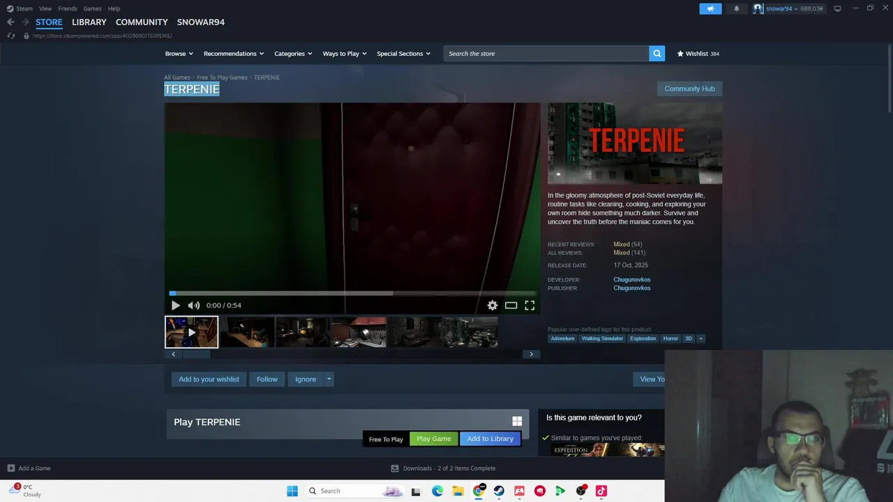
Task: Expand the Ways to Play dropdown
Action: (345, 54)
